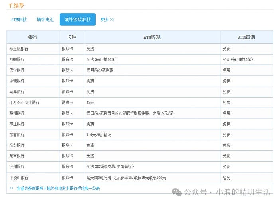The height and width of the screenshot is (203, 279).
Task: Click the ATM查询 column header
Action: [246, 37]
